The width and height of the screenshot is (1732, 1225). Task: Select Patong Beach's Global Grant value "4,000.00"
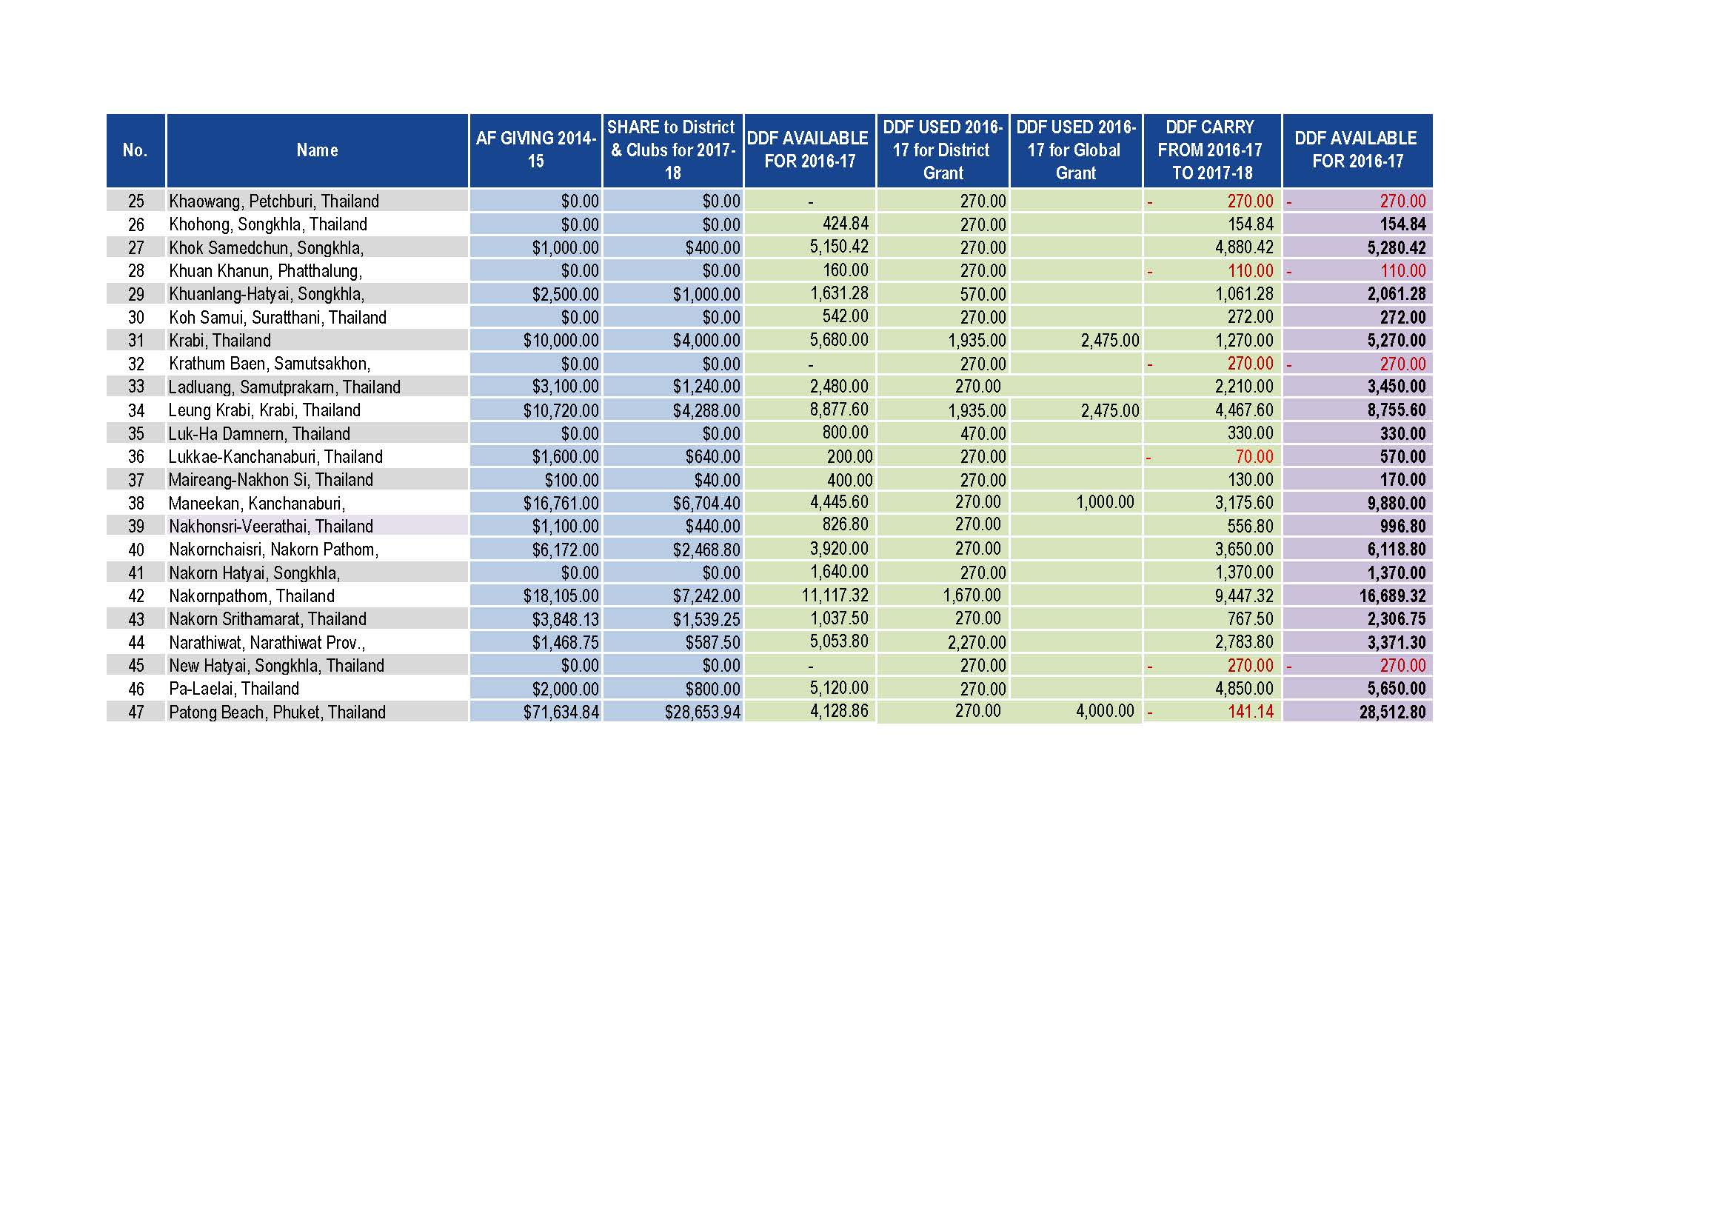[x=1105, y=710]
